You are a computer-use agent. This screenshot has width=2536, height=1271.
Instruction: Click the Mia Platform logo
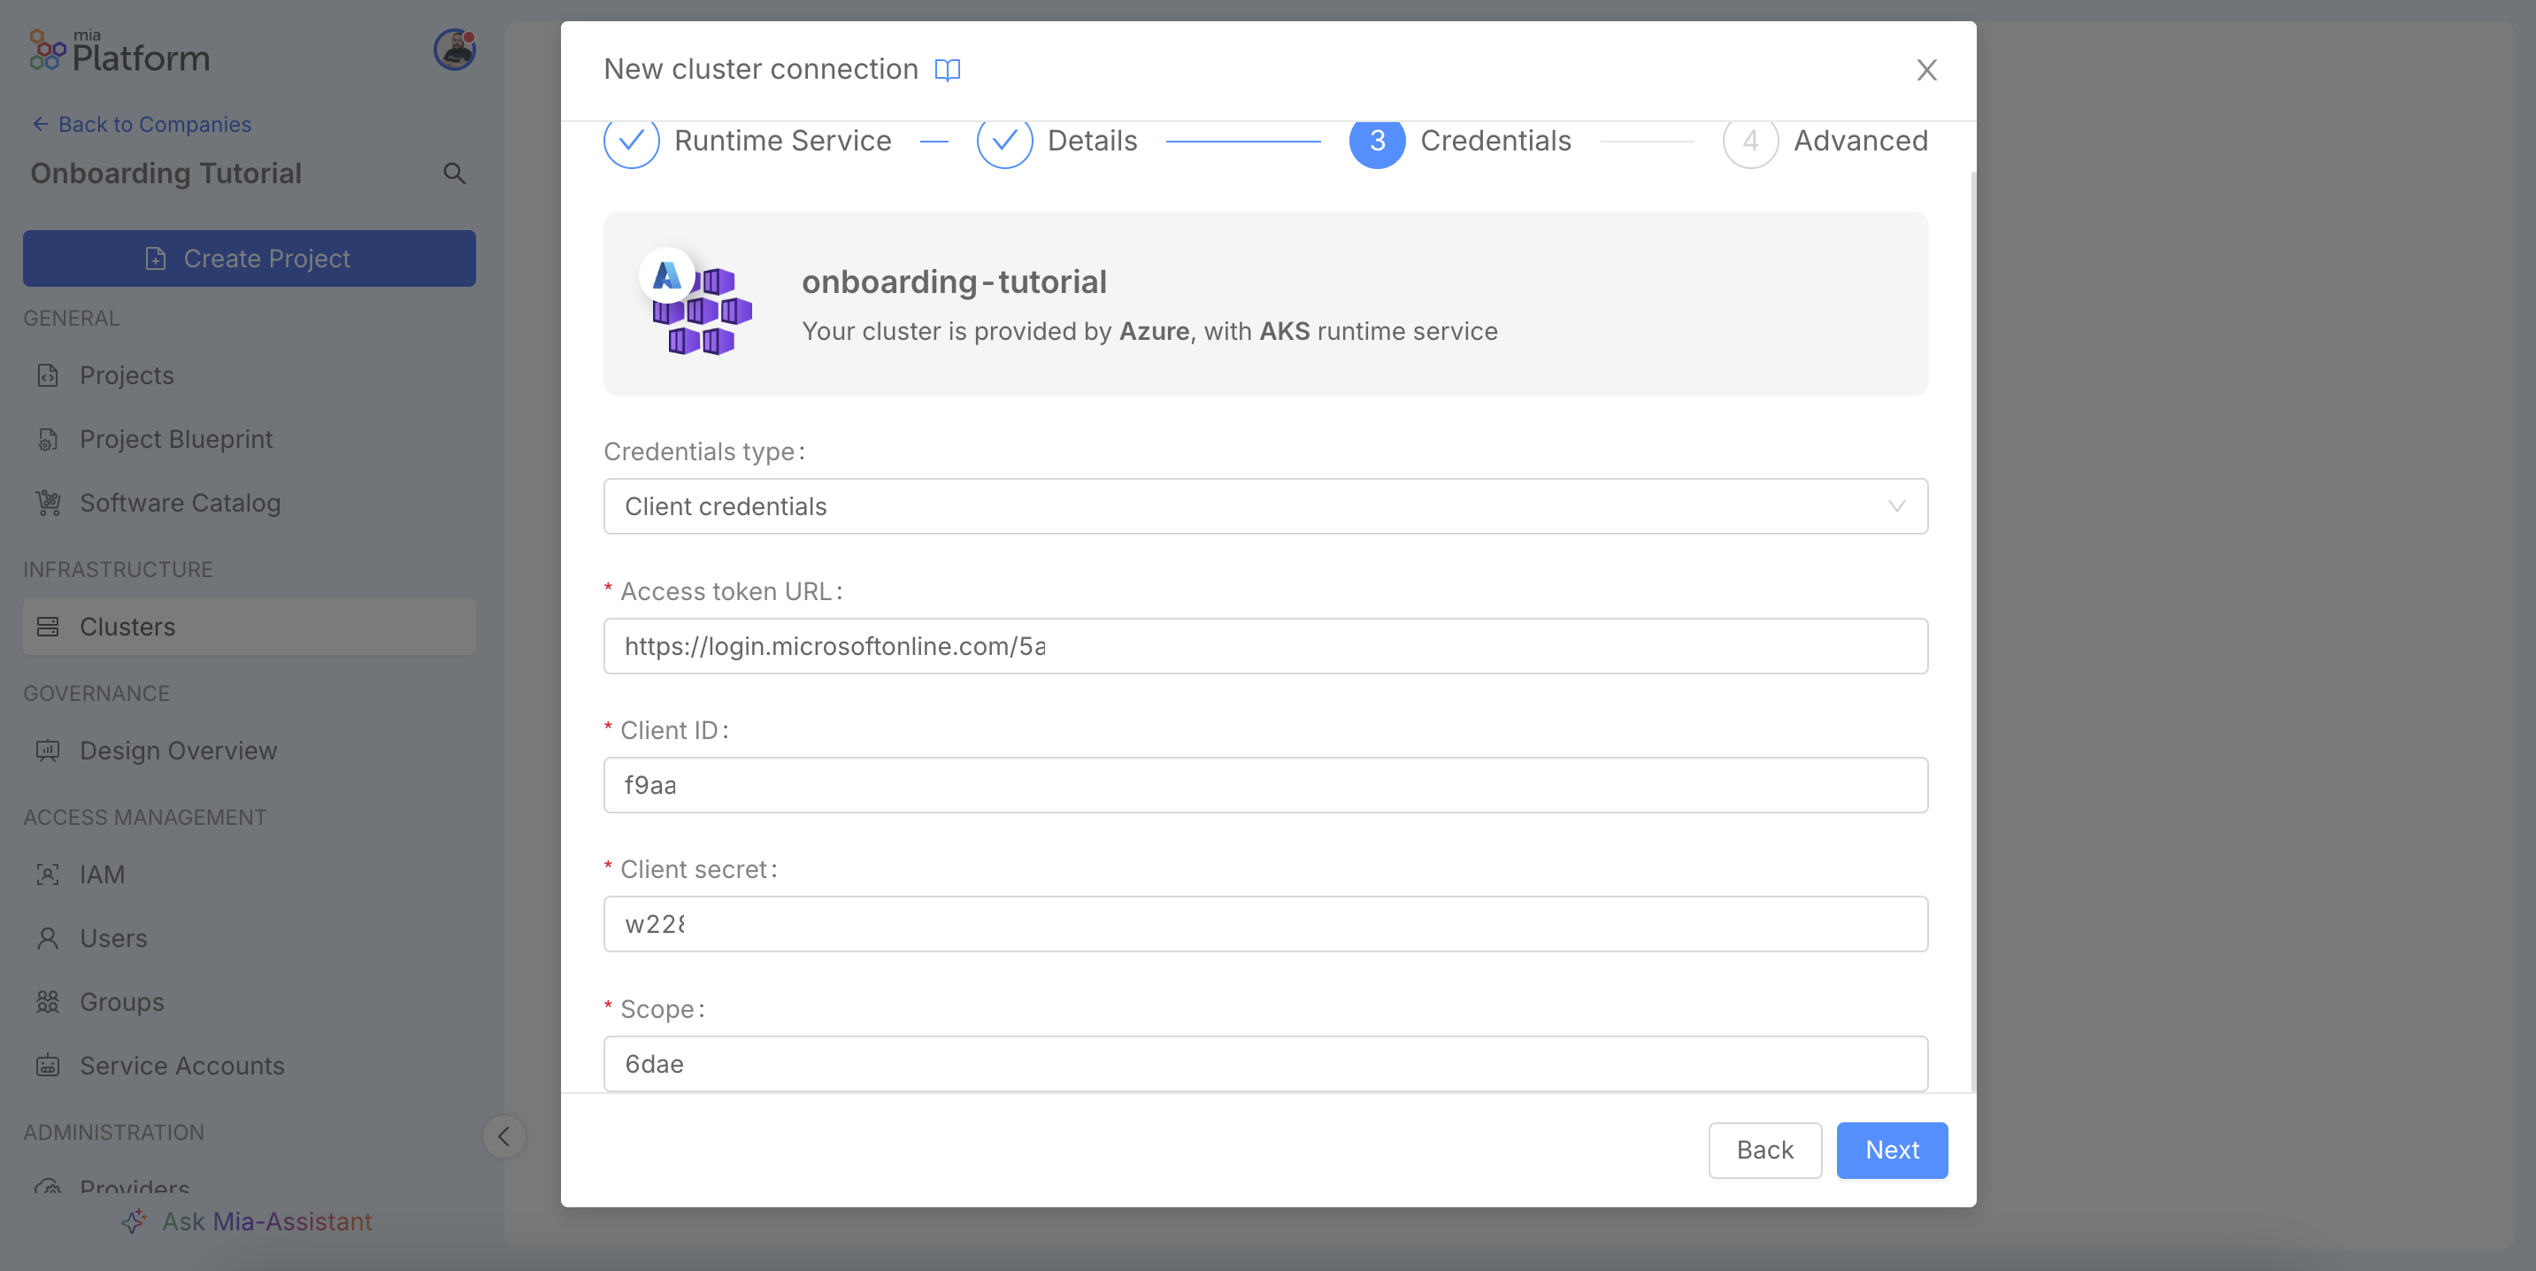click(x=119, y=51)
